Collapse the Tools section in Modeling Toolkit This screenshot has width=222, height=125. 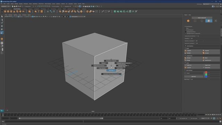point(185,63)
